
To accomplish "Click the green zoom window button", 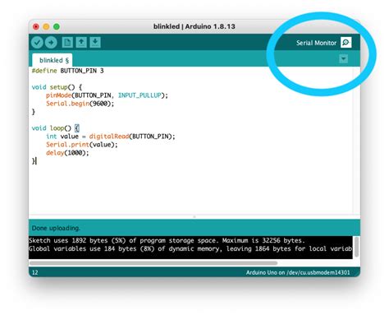I will (57, 26).
